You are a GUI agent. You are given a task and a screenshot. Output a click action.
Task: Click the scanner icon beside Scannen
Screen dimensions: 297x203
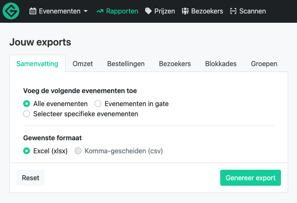[233, 11]
